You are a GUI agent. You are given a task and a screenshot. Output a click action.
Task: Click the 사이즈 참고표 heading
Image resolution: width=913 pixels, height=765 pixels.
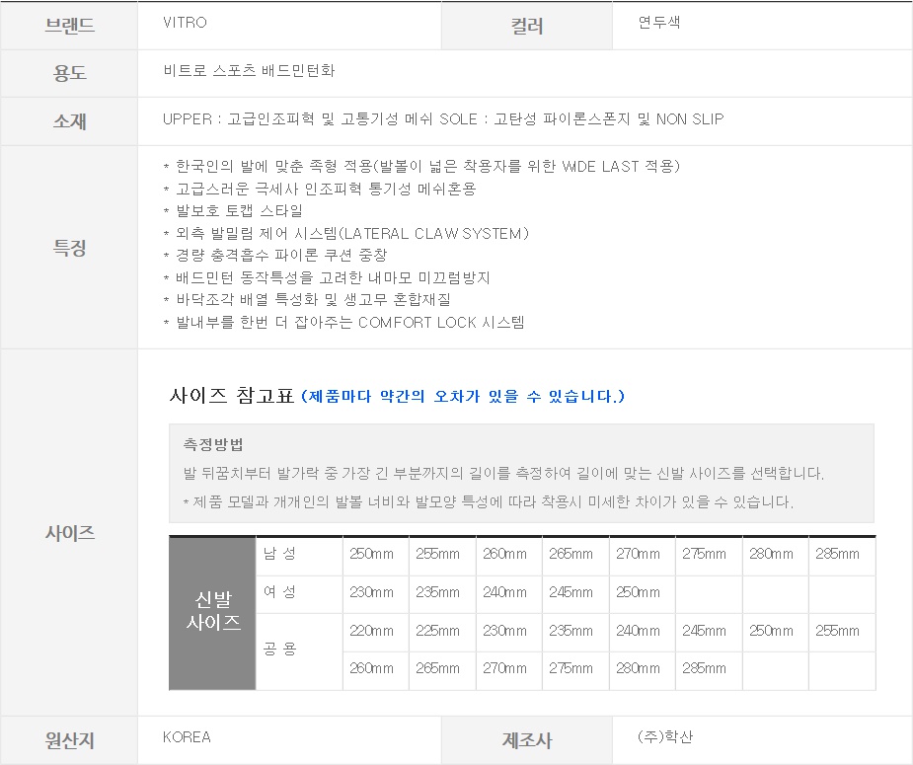[x=232, y=397]
